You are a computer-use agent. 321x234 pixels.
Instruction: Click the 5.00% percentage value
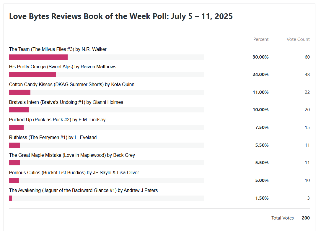262,180
